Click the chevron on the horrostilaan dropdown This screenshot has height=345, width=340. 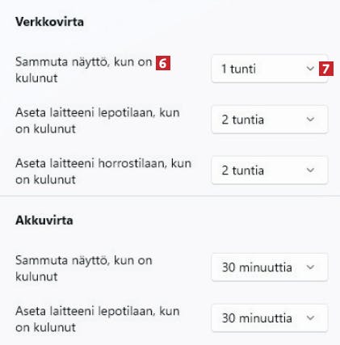click(310, 170)
